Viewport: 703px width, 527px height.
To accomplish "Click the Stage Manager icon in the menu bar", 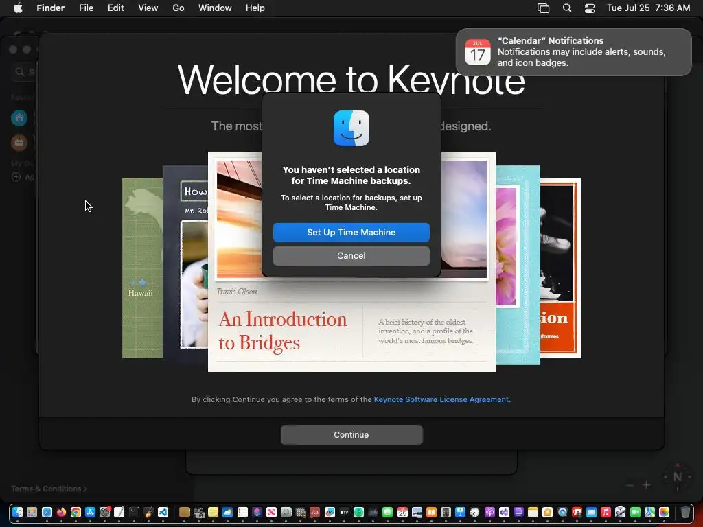I will coord(544,8).
